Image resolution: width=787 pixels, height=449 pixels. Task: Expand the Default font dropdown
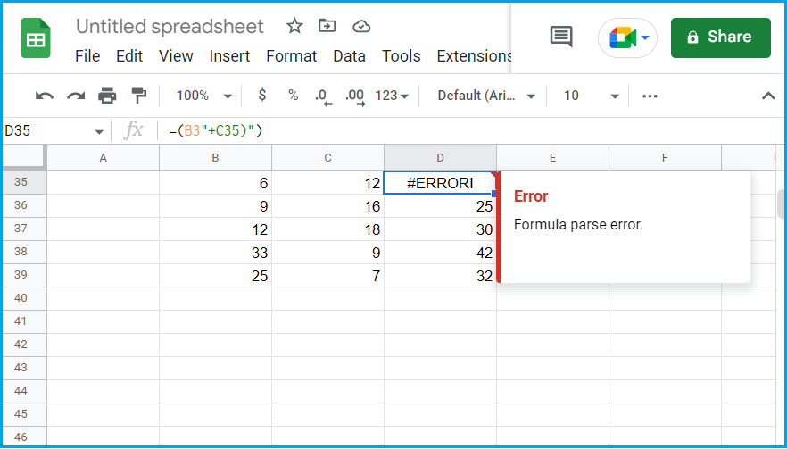pos(486,96)
